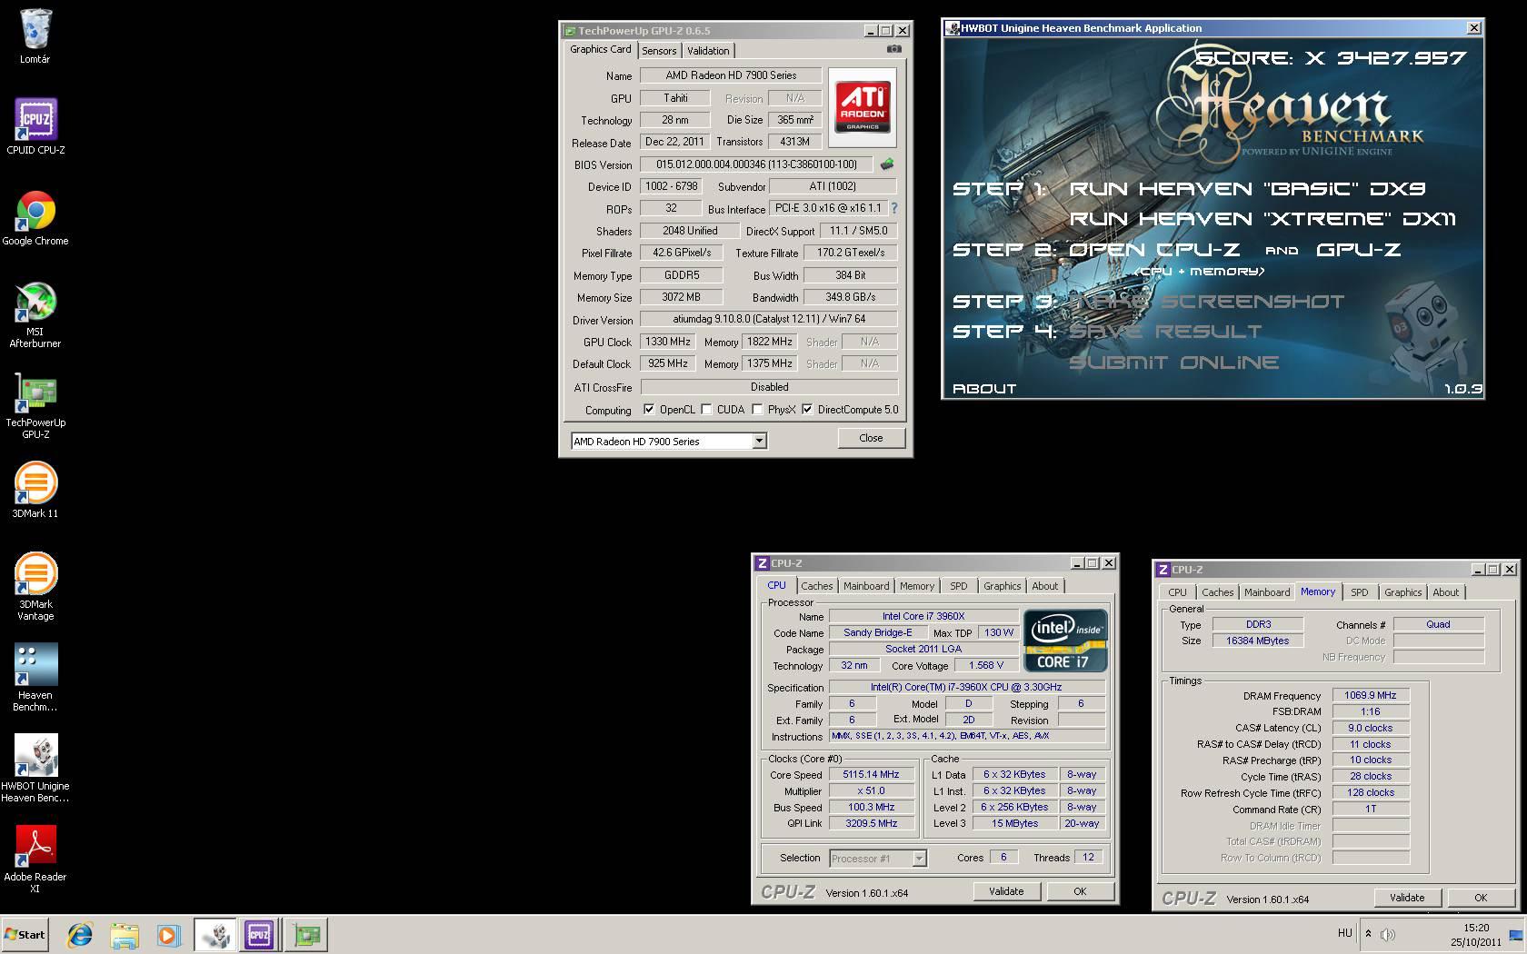The width and height of the screenshot is (1527, 954).
Task: Open Windows Explorer folder in taskbar
Action: tap(125, 934)
